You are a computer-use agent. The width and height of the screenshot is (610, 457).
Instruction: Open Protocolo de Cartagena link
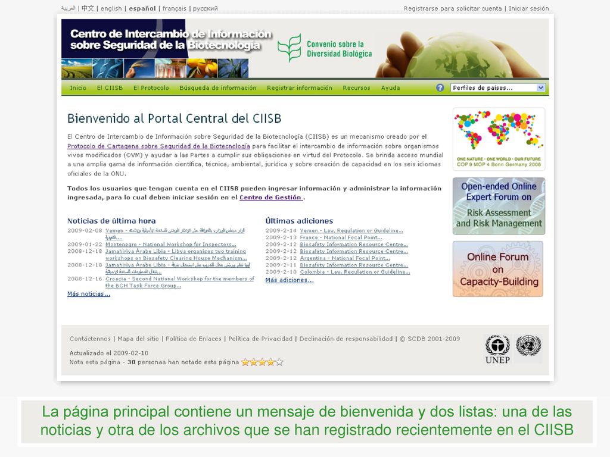coord(158,146)
